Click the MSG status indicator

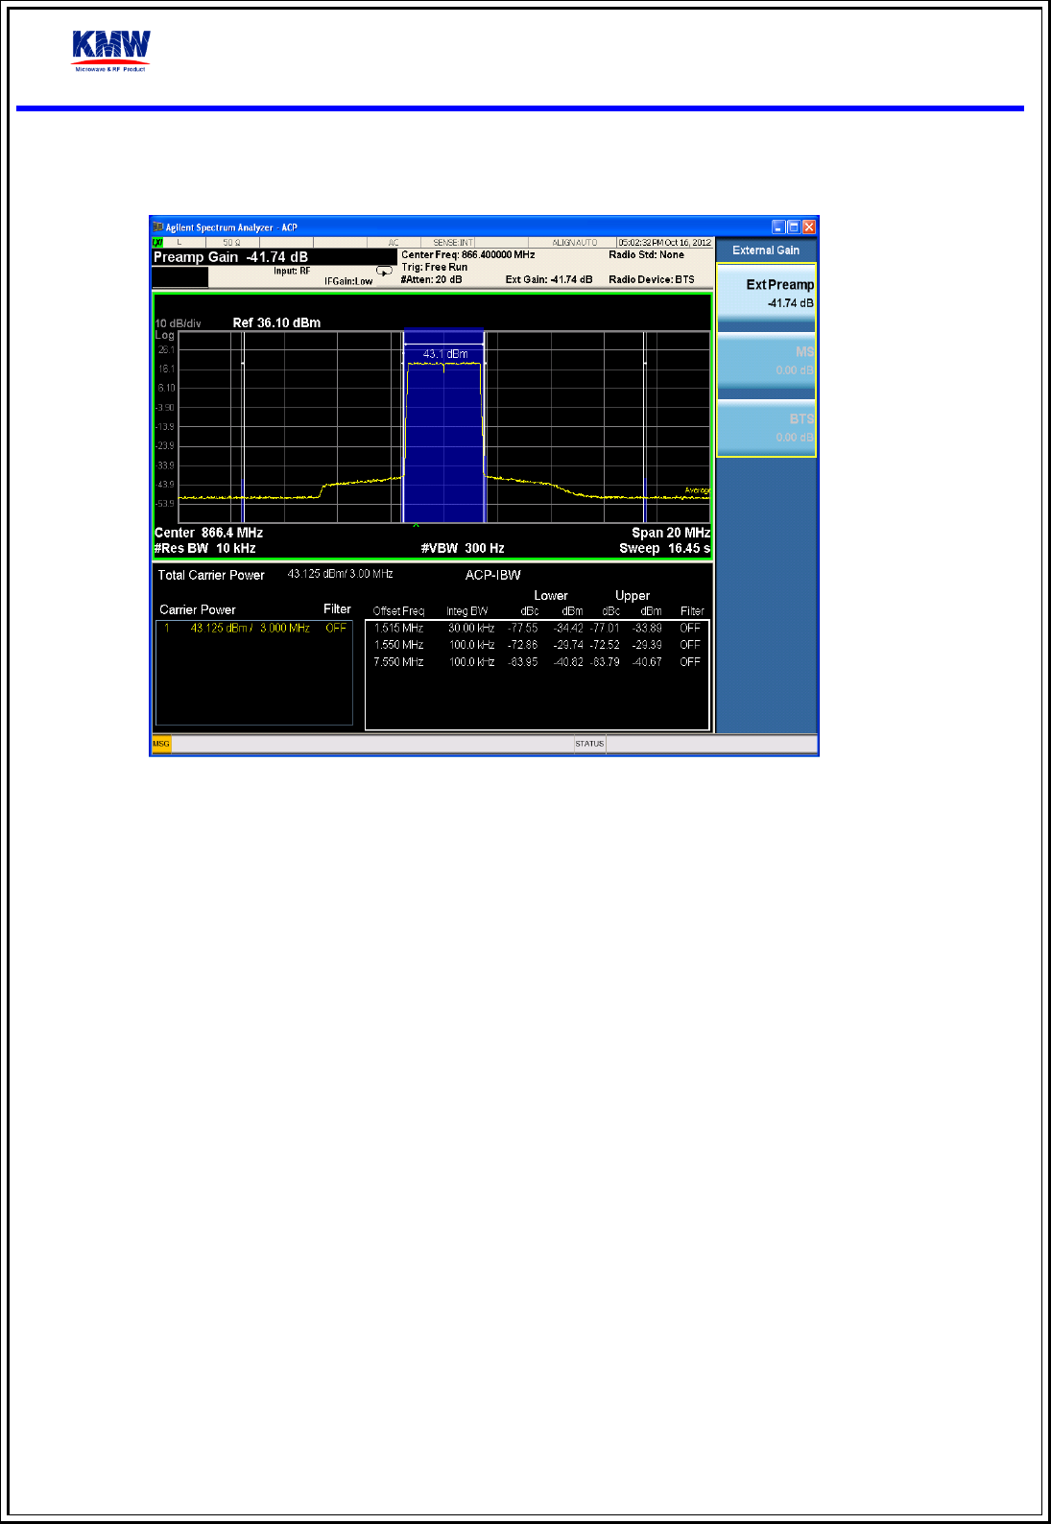coord(161,744)
